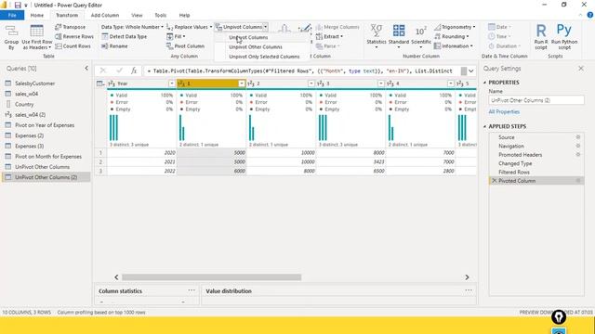The image size is (595, 334).
Task: Delete the Pivoted Column step
Action: [494, 181]
